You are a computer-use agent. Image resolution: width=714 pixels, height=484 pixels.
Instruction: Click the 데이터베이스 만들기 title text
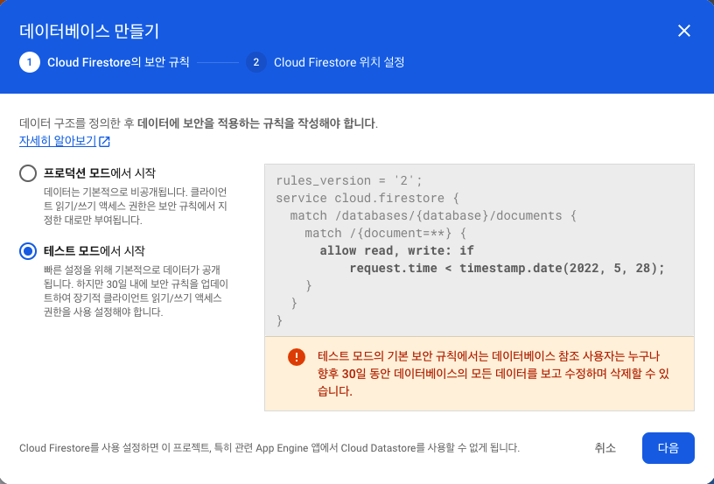89,32
